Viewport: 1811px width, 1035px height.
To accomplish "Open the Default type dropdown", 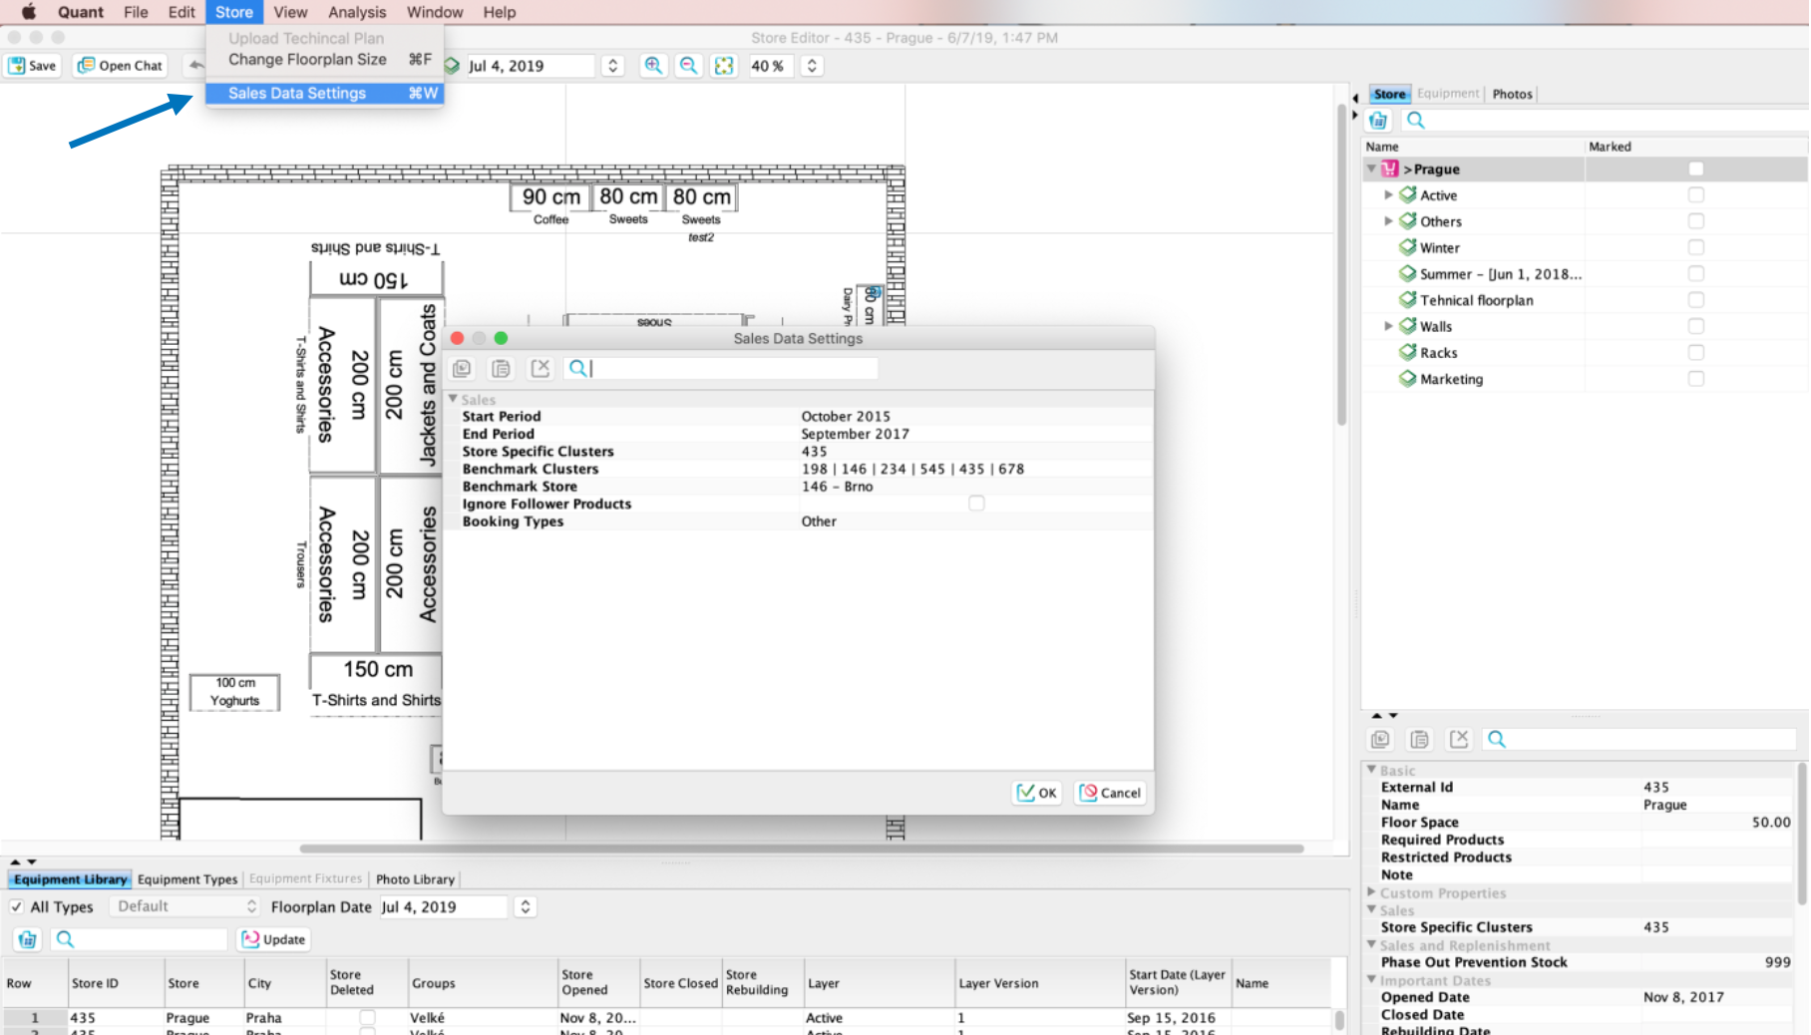I will pyautogui.click(x=186, y=906).
